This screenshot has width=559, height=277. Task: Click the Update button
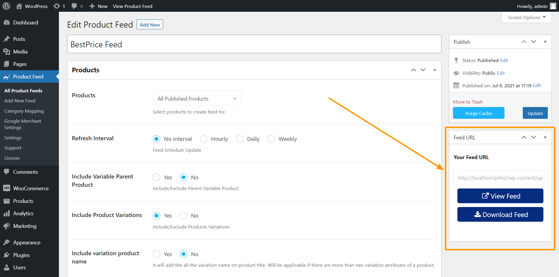535,113
